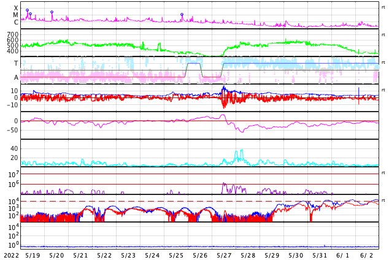Click the 2022 year label at bottom left
This screenshot has height=260, width=389.
[x=10, y=255]
